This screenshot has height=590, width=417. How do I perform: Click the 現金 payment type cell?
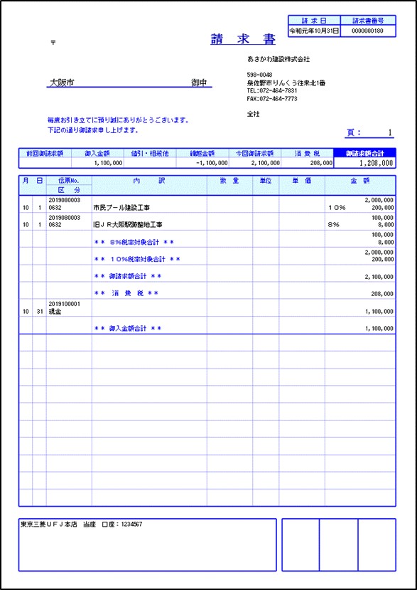[55, 312]
